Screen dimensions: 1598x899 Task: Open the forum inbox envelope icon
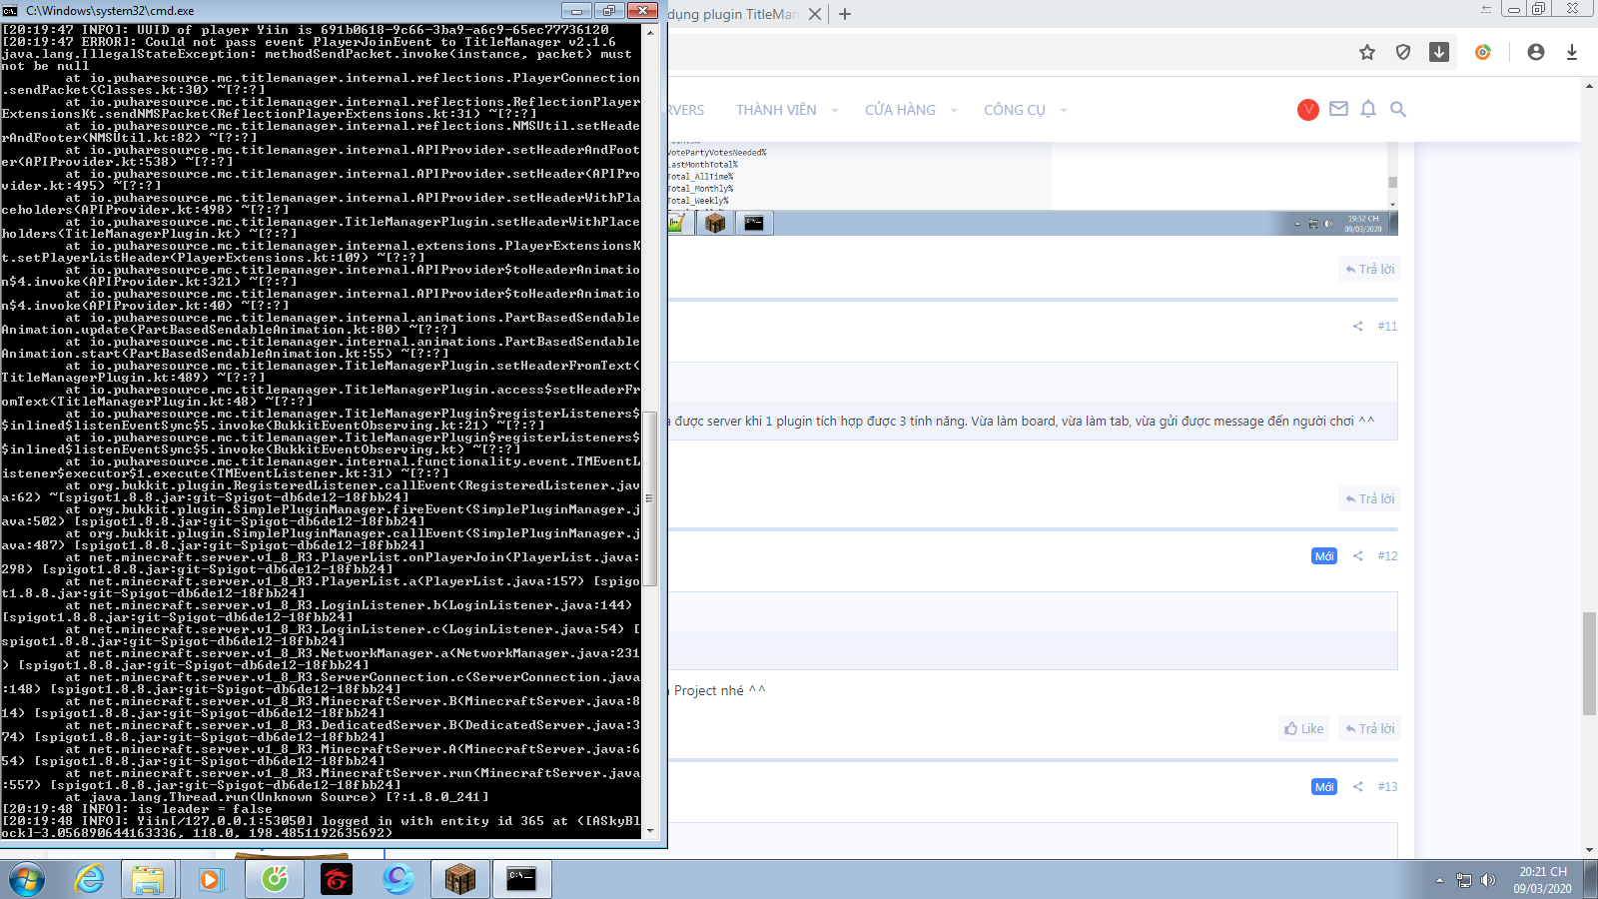pos(1338,109)
